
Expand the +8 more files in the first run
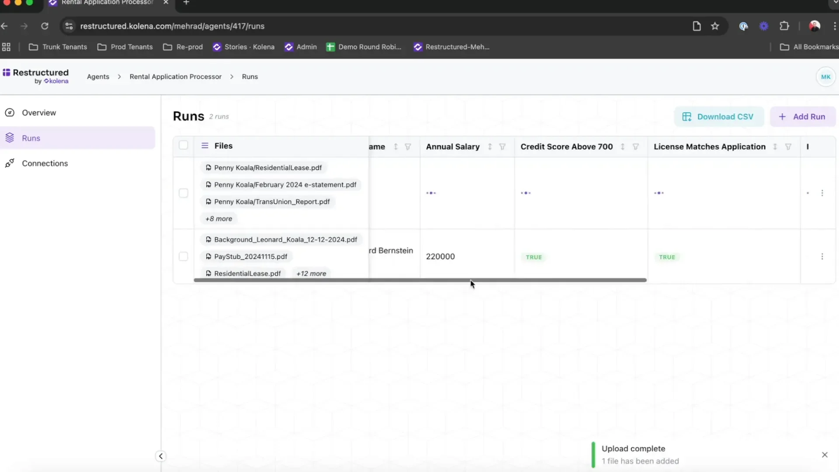click(x=218, y=219)
